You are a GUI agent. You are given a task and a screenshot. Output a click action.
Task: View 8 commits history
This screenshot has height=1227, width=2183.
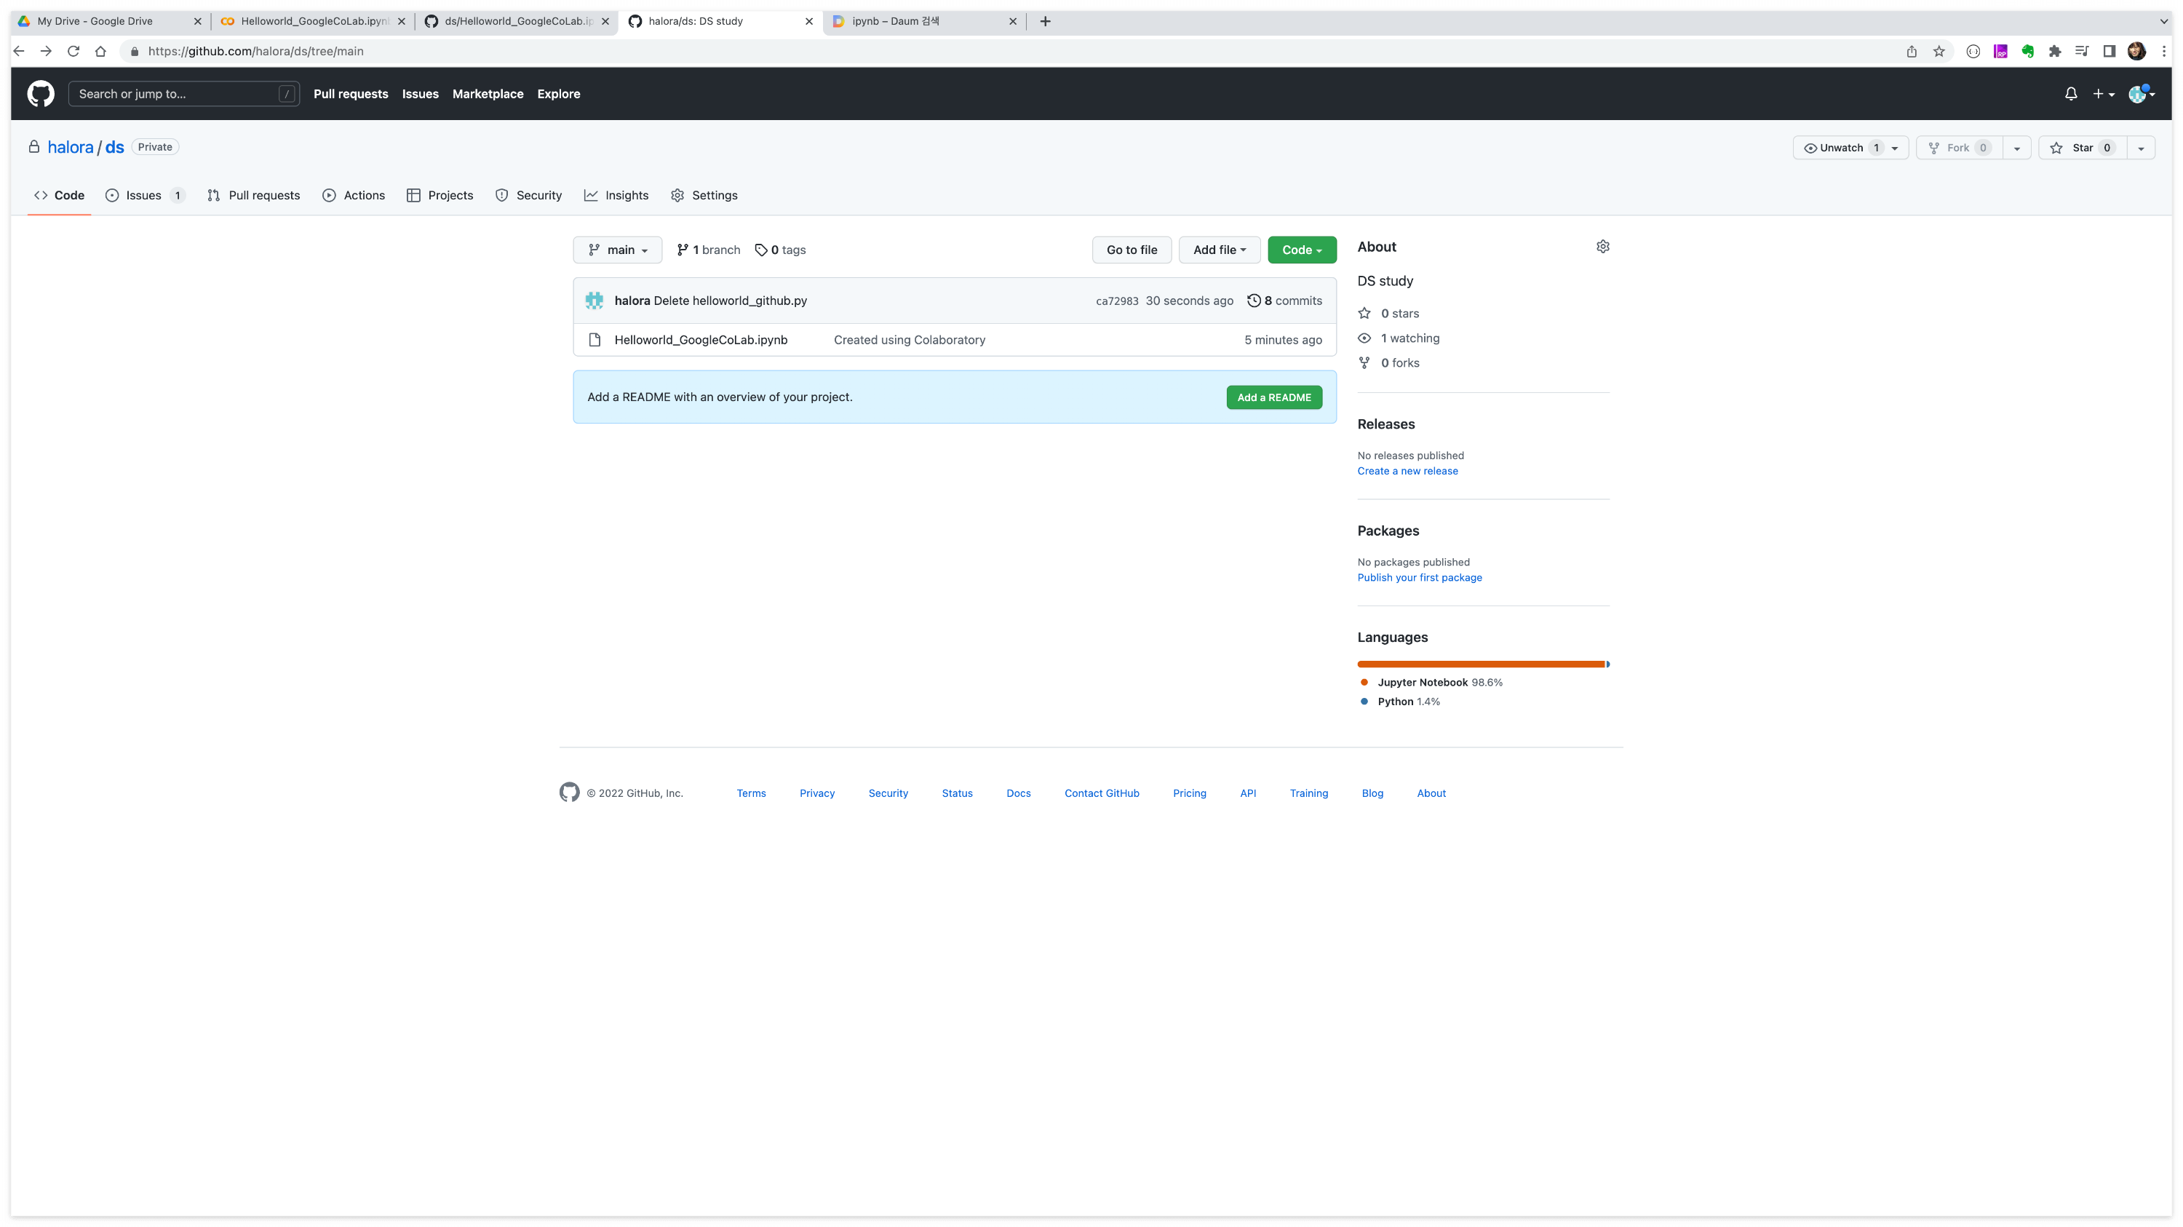1285,300
